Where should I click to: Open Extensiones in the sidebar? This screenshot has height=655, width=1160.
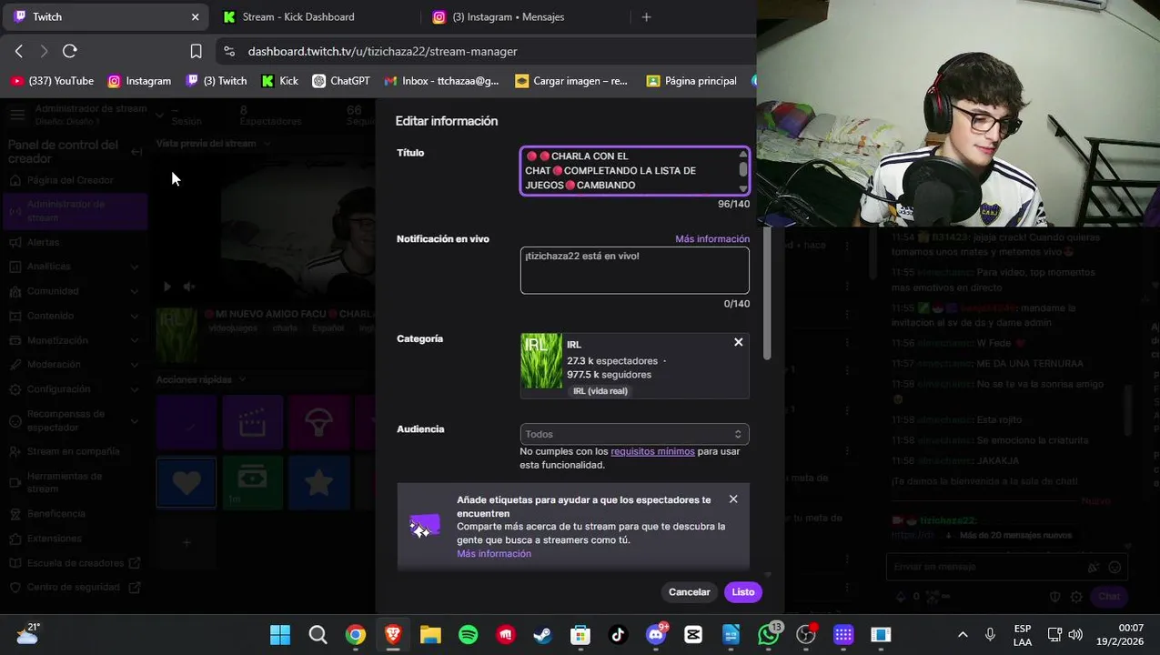pos(54,539)
